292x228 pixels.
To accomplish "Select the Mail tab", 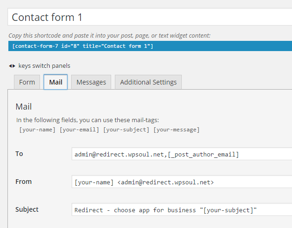I will [x=56, y=82].
